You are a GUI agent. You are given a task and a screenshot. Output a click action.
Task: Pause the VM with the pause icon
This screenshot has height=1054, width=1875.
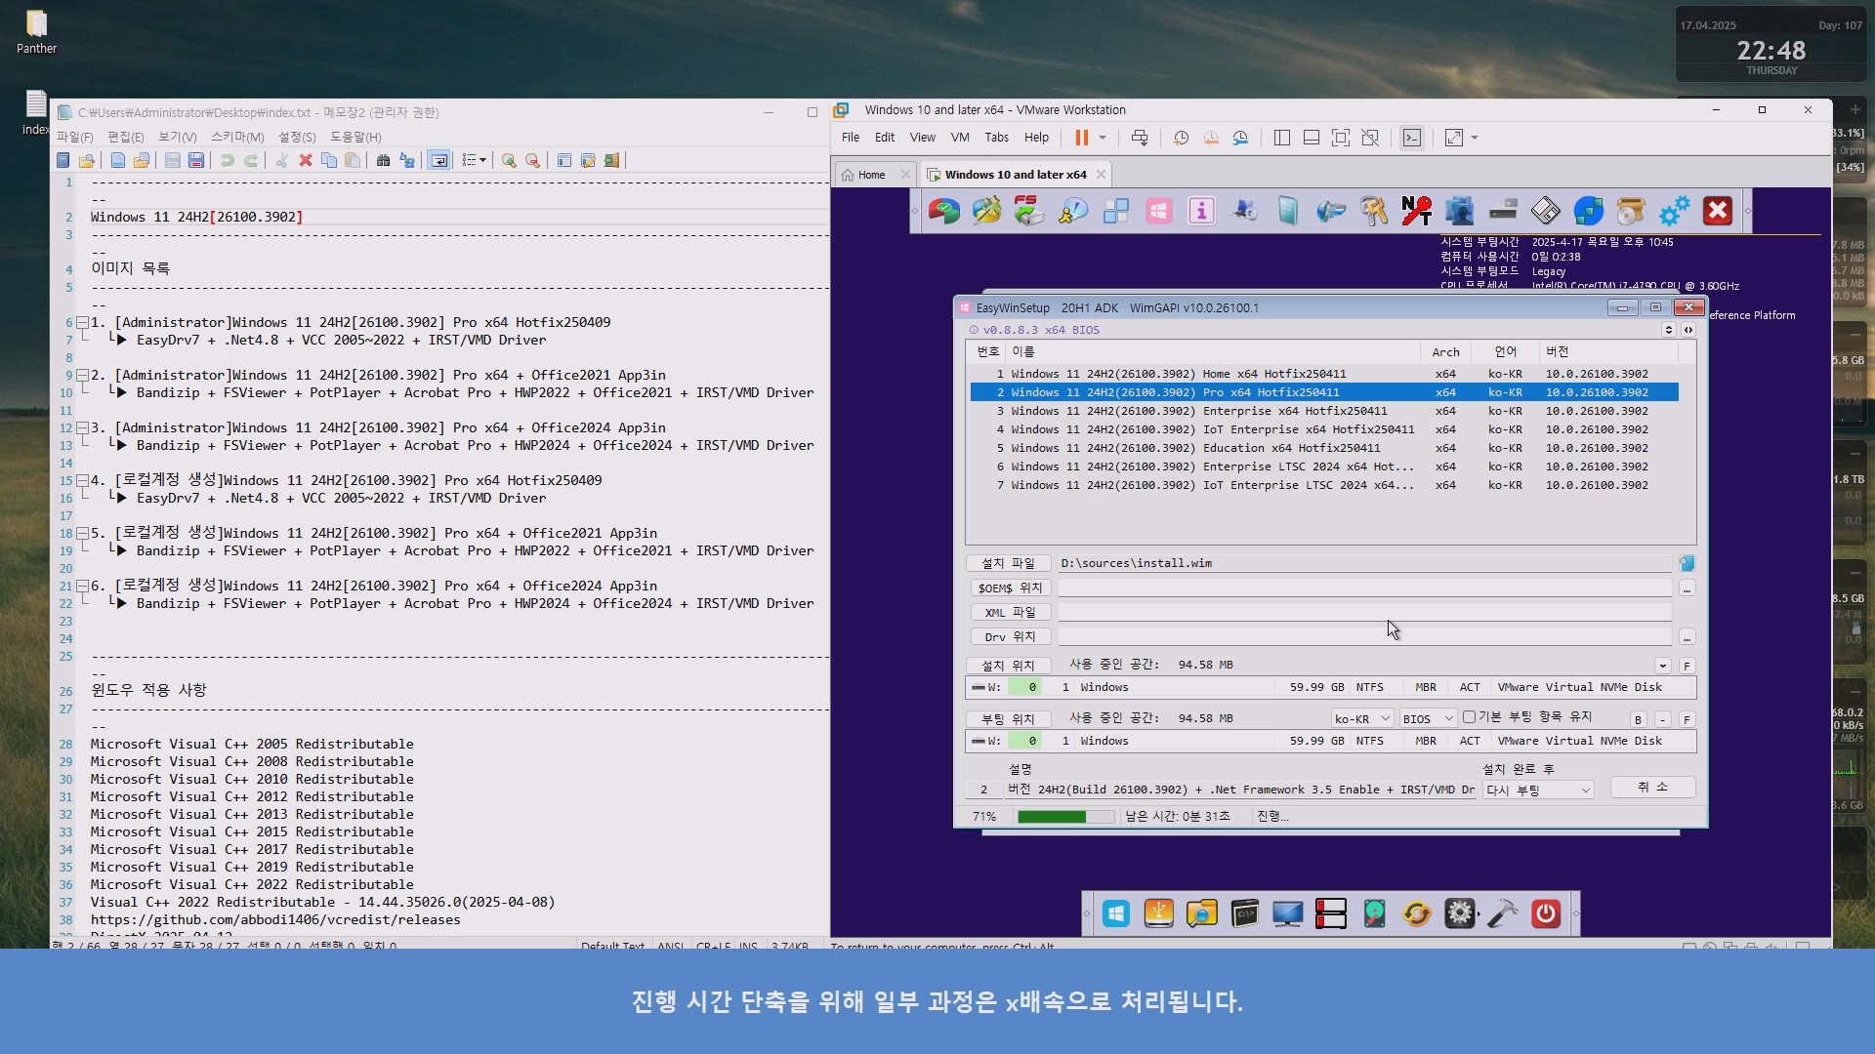click(1081, 138)
